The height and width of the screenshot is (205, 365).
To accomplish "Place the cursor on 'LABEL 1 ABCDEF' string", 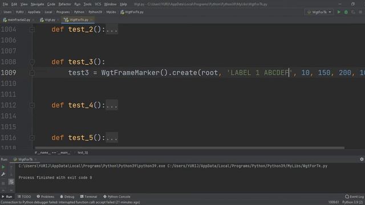I will pyautogui.click(x=259, y=73).
